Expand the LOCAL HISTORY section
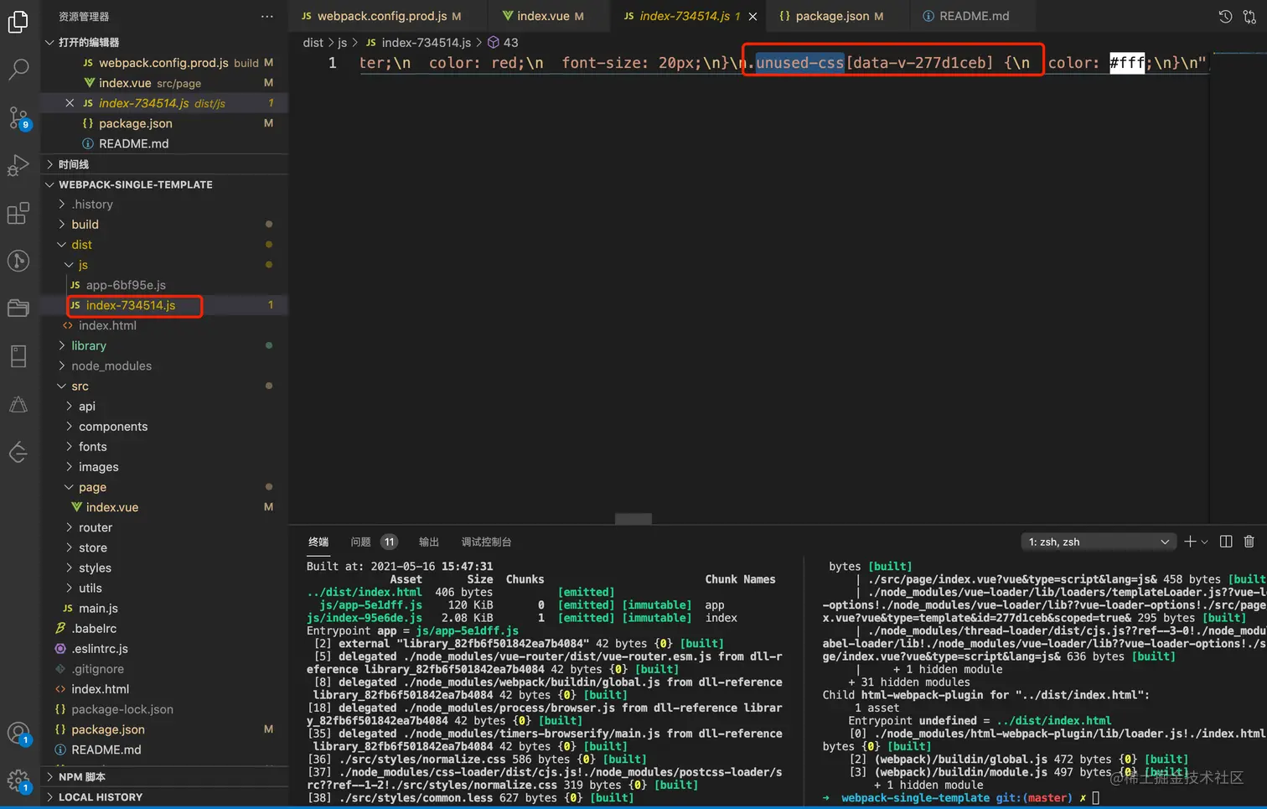 point(165,796)
